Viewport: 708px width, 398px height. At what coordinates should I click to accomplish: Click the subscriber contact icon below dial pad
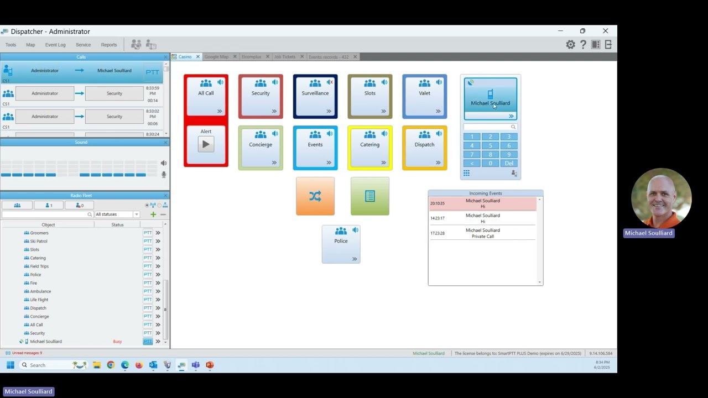(514, 173)
